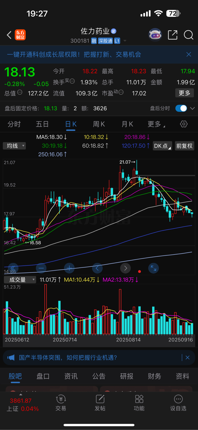Screen dimensions: 198x430
Task: Open the 均线 indicator dropdown
Action: pos(14,146)
